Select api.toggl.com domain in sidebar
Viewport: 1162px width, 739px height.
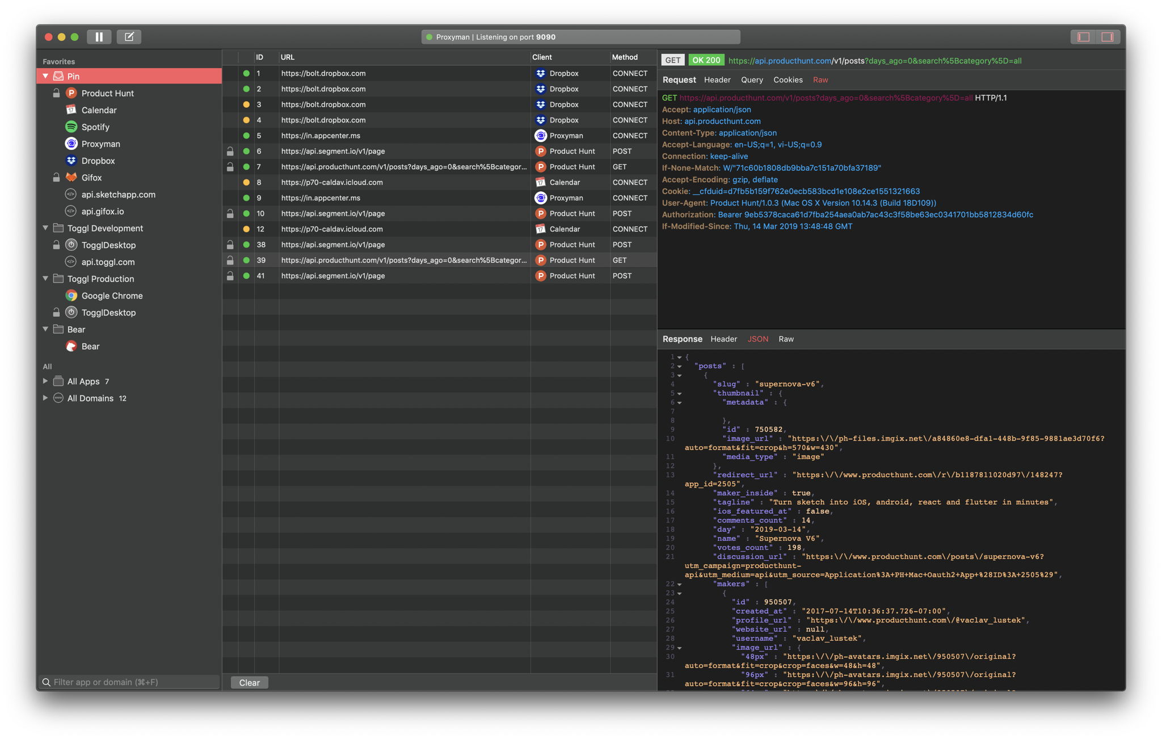tap(108, 262)
